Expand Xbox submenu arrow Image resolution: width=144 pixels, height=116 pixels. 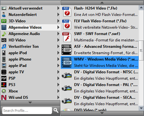[58, 91]
